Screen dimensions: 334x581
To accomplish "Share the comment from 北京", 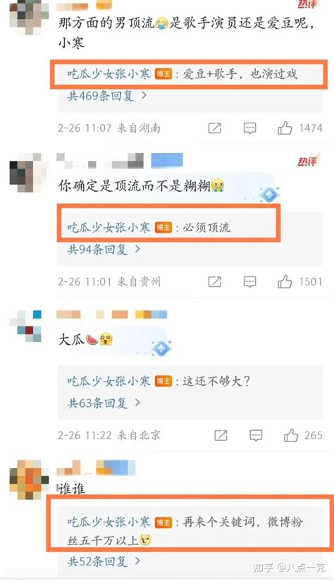I will [x=221, y=435].
